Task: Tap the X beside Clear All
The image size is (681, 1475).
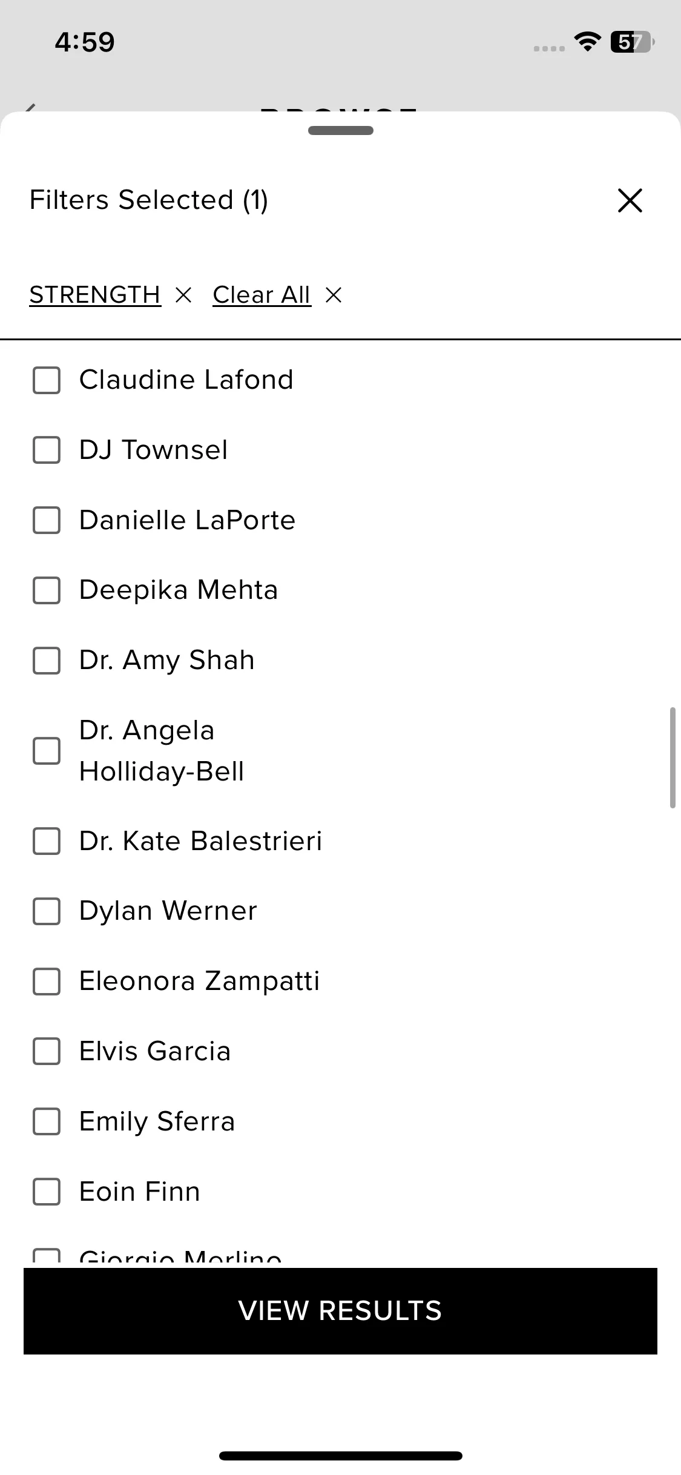Action: pos(334,295)
